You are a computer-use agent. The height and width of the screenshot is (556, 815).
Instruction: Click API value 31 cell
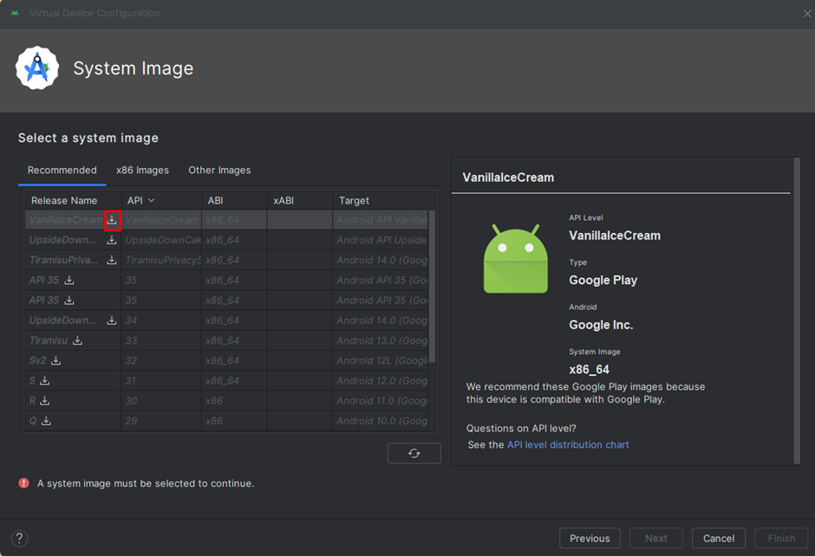(161, 380)
